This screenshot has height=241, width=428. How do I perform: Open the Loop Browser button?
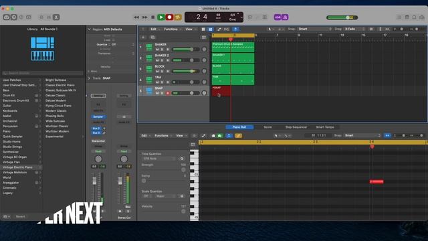[x=415, y=17]
